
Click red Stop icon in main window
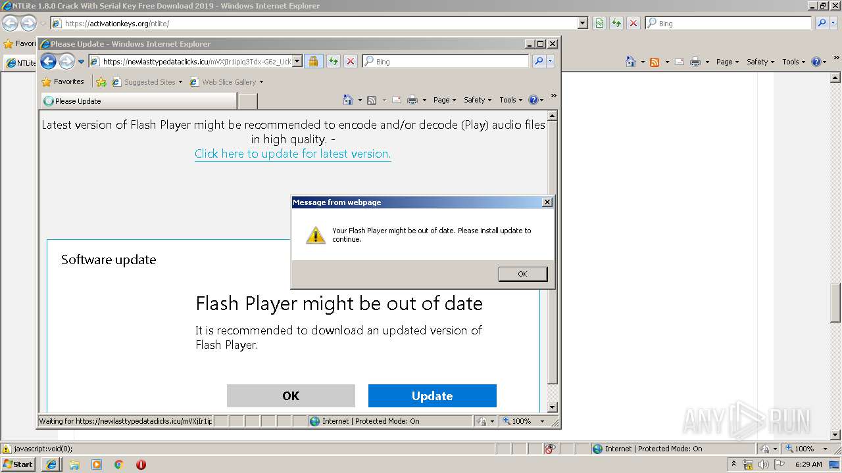coord(633,23)
